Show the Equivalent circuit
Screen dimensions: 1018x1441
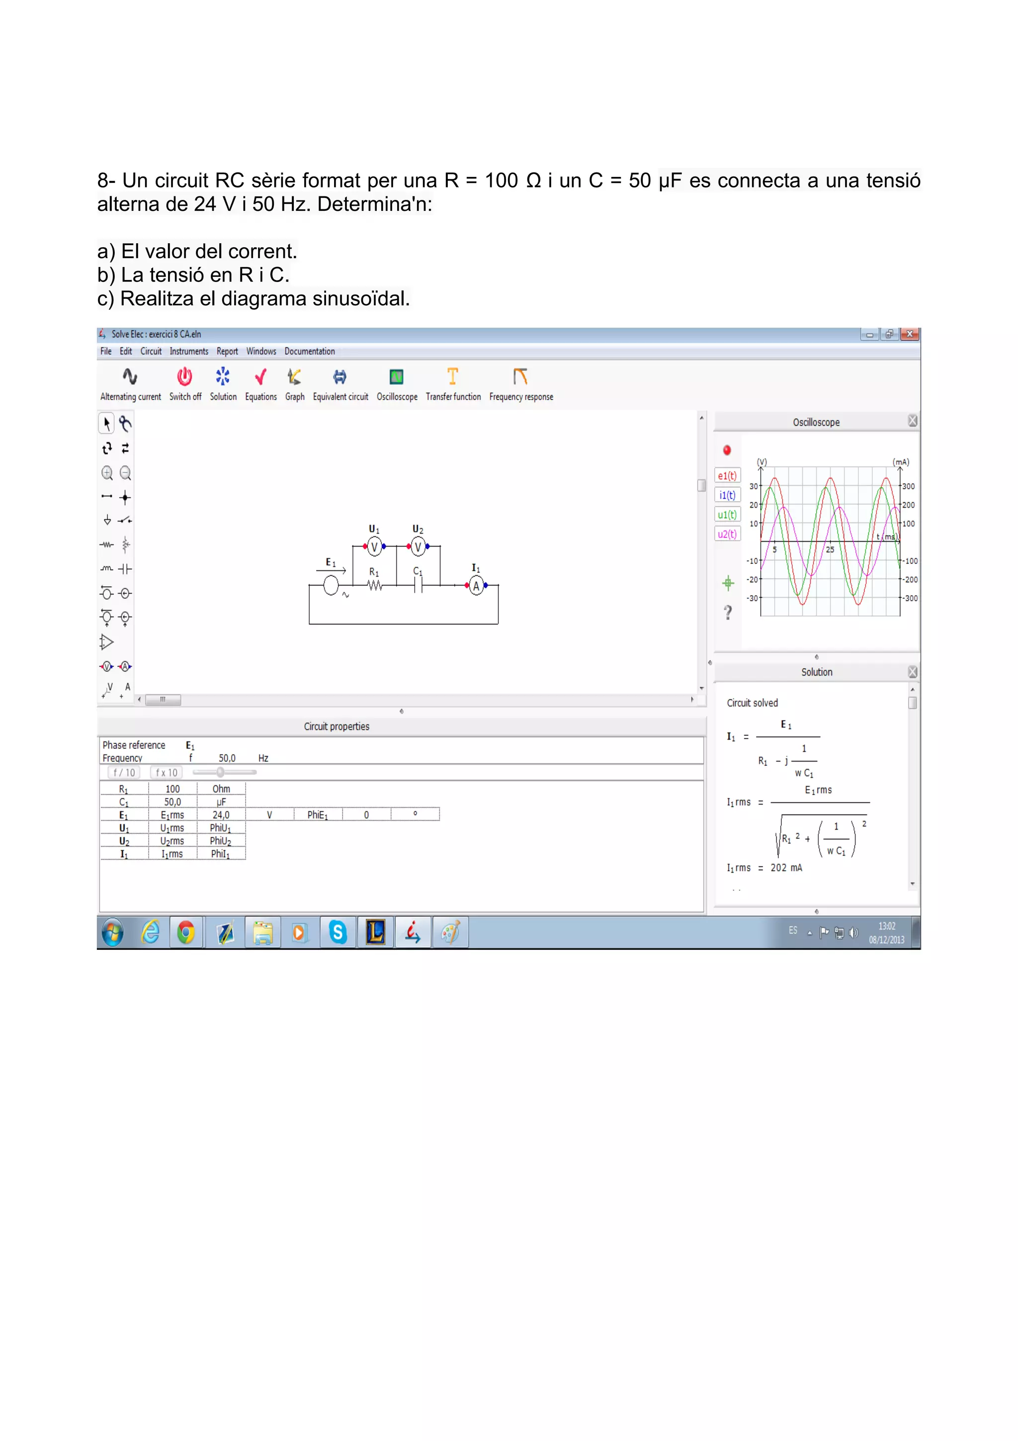click(x=340, y=383)
